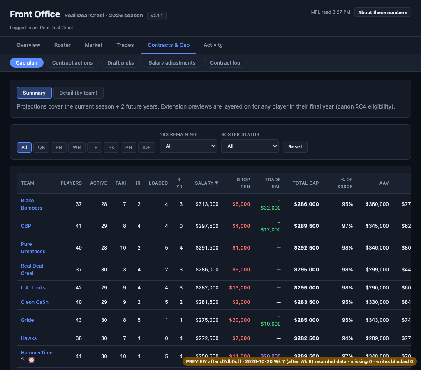Viewport: 421px width, 370px height.
Task: Select the Summary view
Action: point(34,93)
